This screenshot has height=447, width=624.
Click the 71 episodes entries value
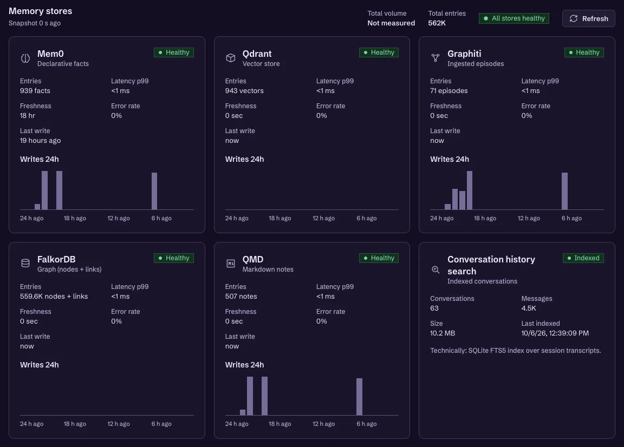(449, 91)
